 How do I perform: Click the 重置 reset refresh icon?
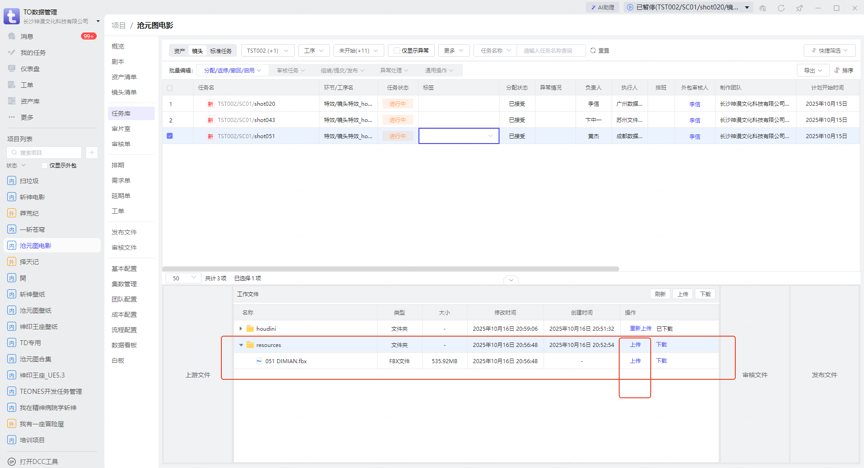[593, 51]
